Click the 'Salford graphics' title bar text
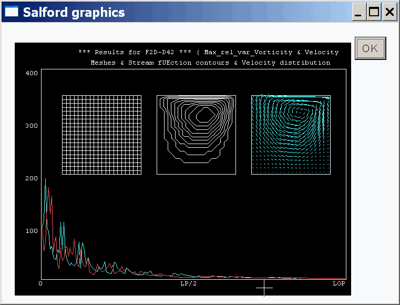This screenshot has height=305, width=400. [x=74, y=13]
